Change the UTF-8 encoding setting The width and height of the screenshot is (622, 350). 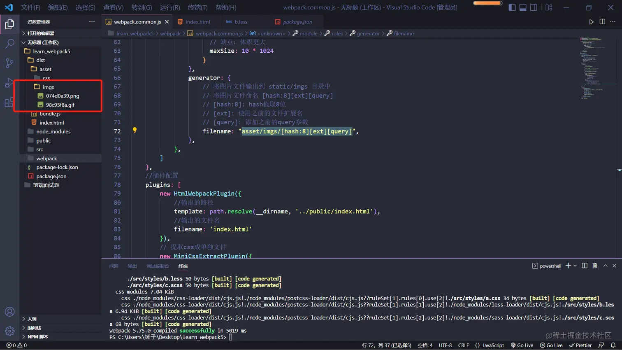pos(445,345)
